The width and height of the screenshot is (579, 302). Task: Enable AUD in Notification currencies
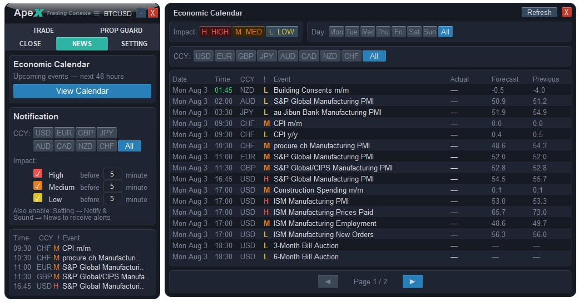(x=43, y=146)
